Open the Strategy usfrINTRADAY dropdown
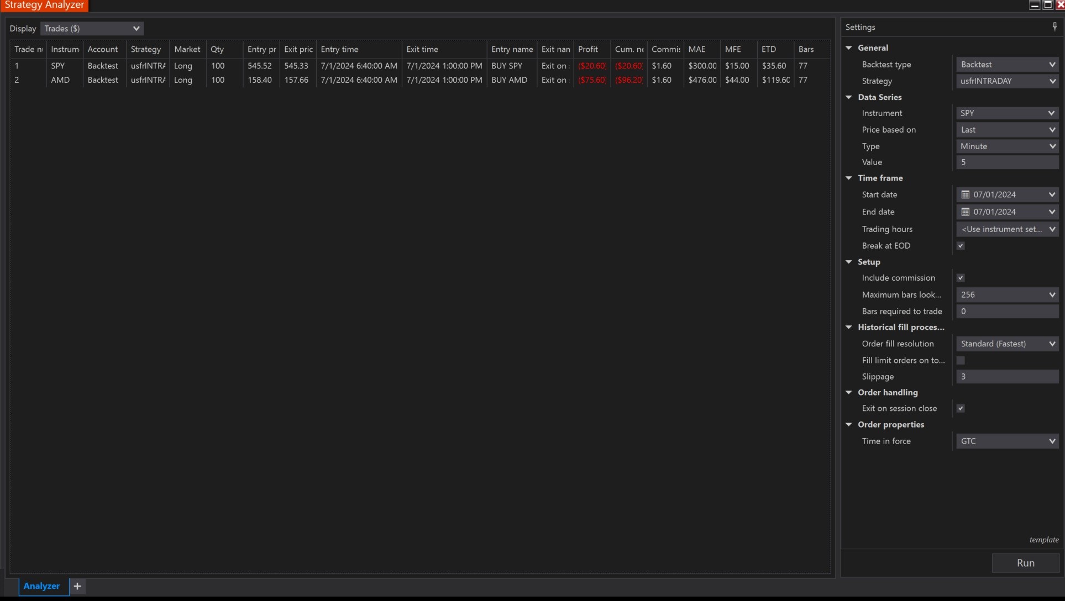This screenshot has width=1065, height=601. [x=1007, y=81]
